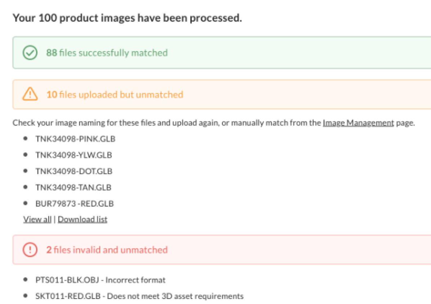Click the SKT011-RED.GLB asset requirements entry
The height and width of the screenshot is (304, 431).
point(139,296)
